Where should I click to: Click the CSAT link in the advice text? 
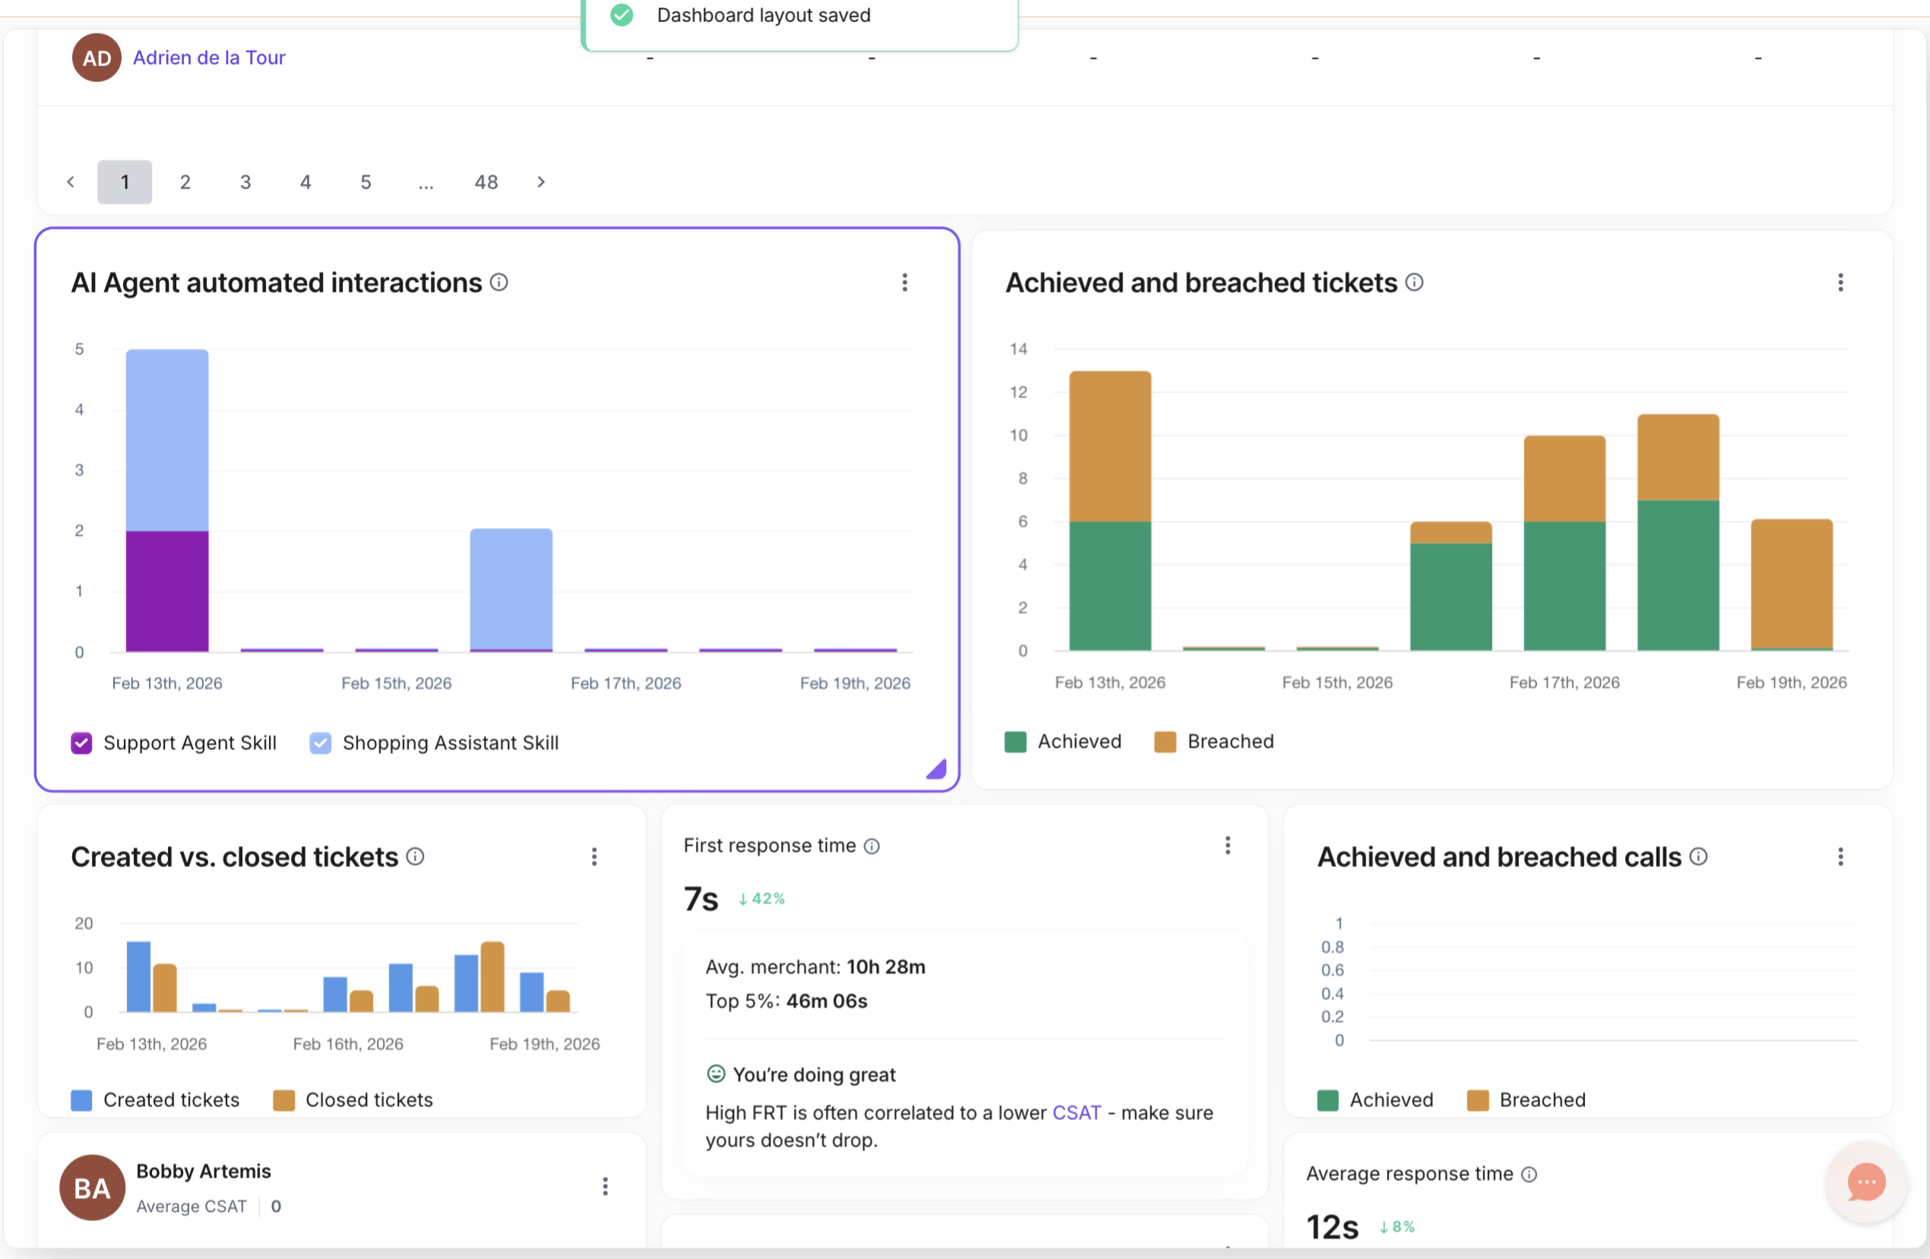click(x=1076, y=1112)
